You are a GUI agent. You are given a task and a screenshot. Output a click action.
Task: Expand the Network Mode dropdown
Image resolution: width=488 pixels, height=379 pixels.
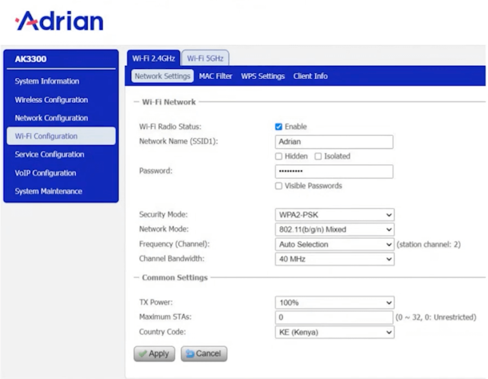[334, 230]
